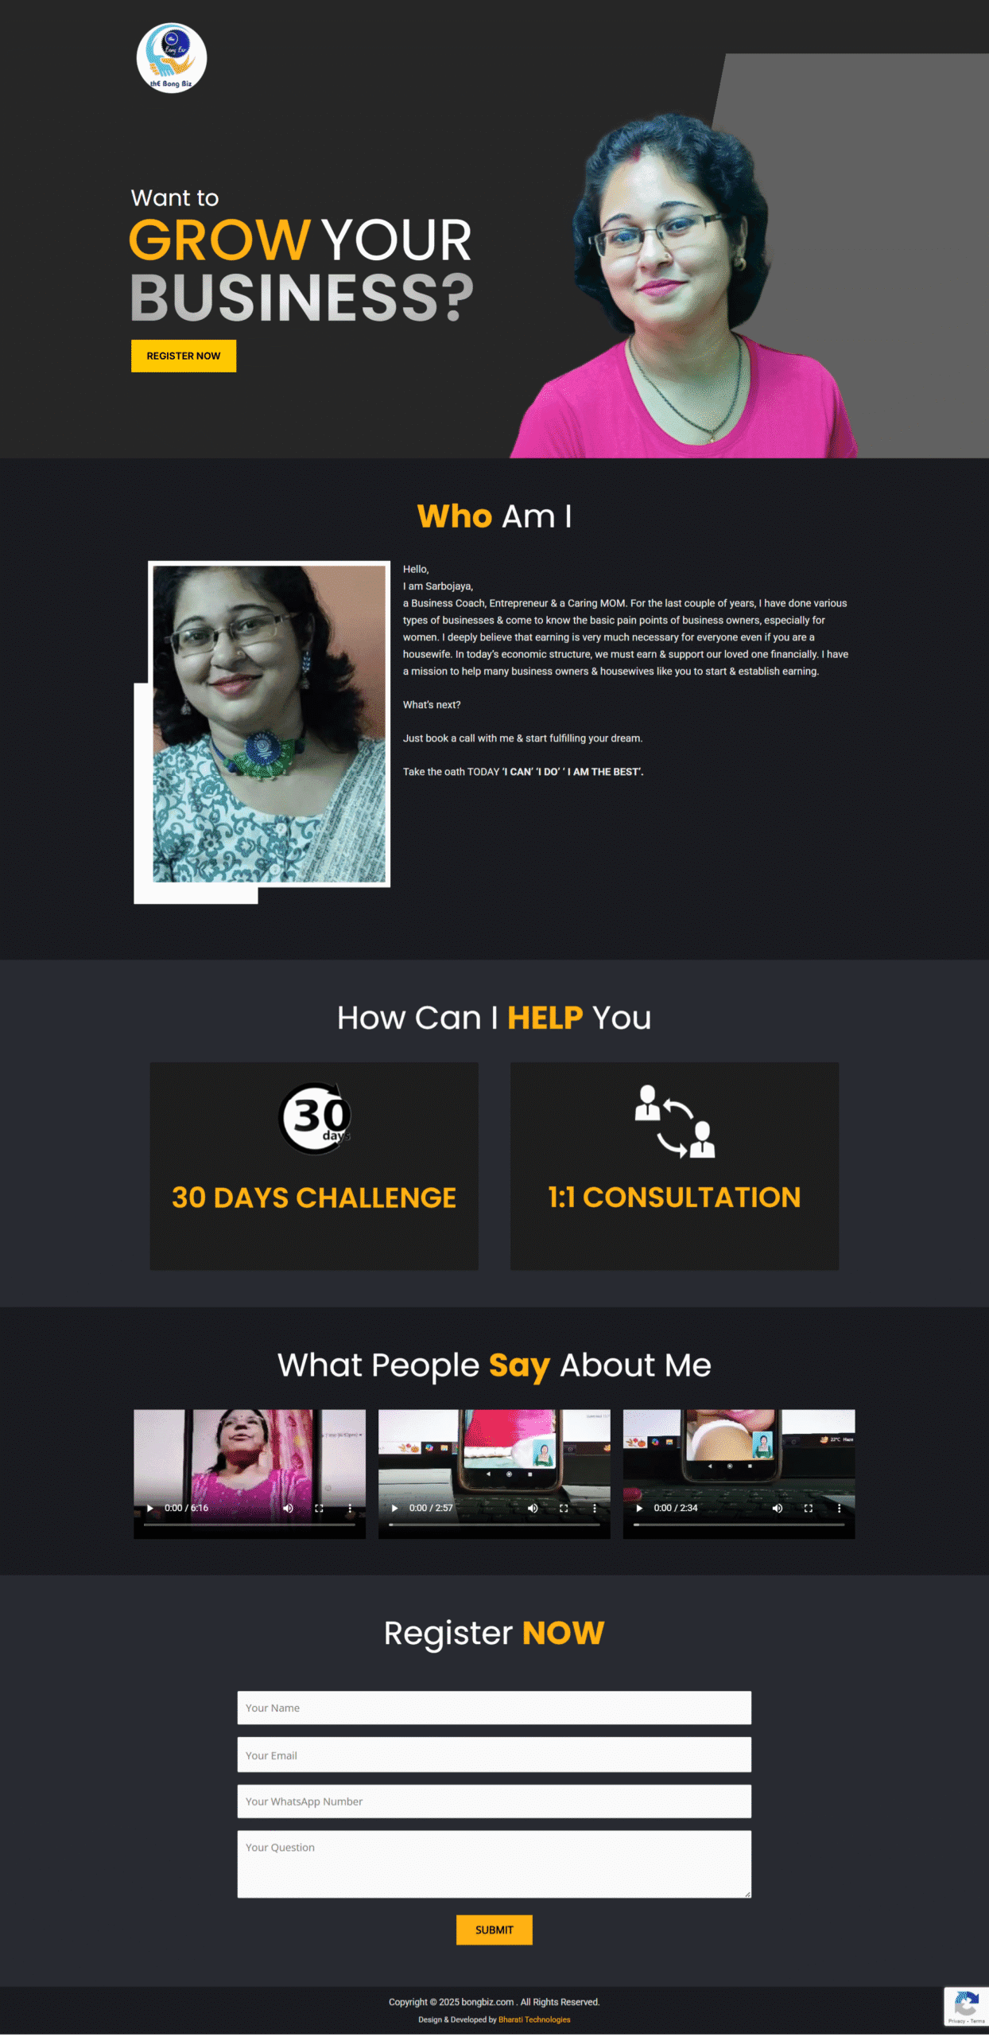The height and width of the screenshot is (2037, 989).
Task: Mute the 6:16 testimonial video
Action: (289, 1508)
